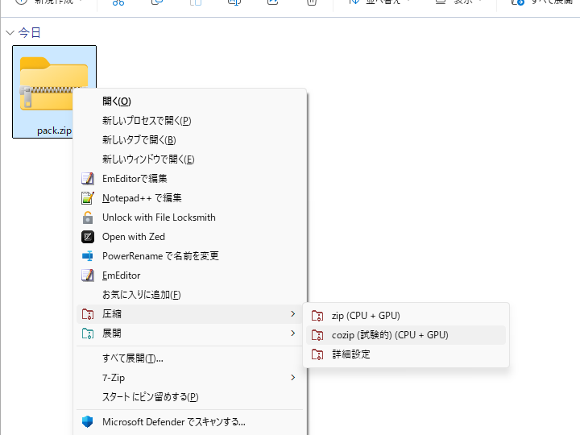The height and width of the screenshot is (435, 580).
Task: Select 新しいタブで開く(B) entry
Action: click(x=190, y=140)
